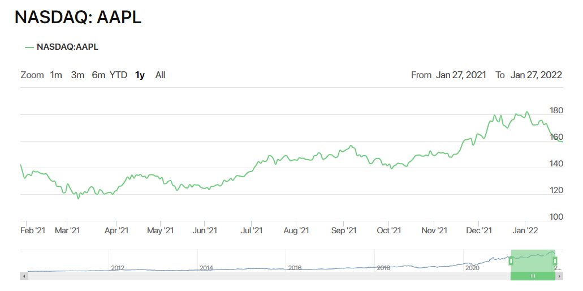Click 2016 region in navigator timeline

coord(294,264)
